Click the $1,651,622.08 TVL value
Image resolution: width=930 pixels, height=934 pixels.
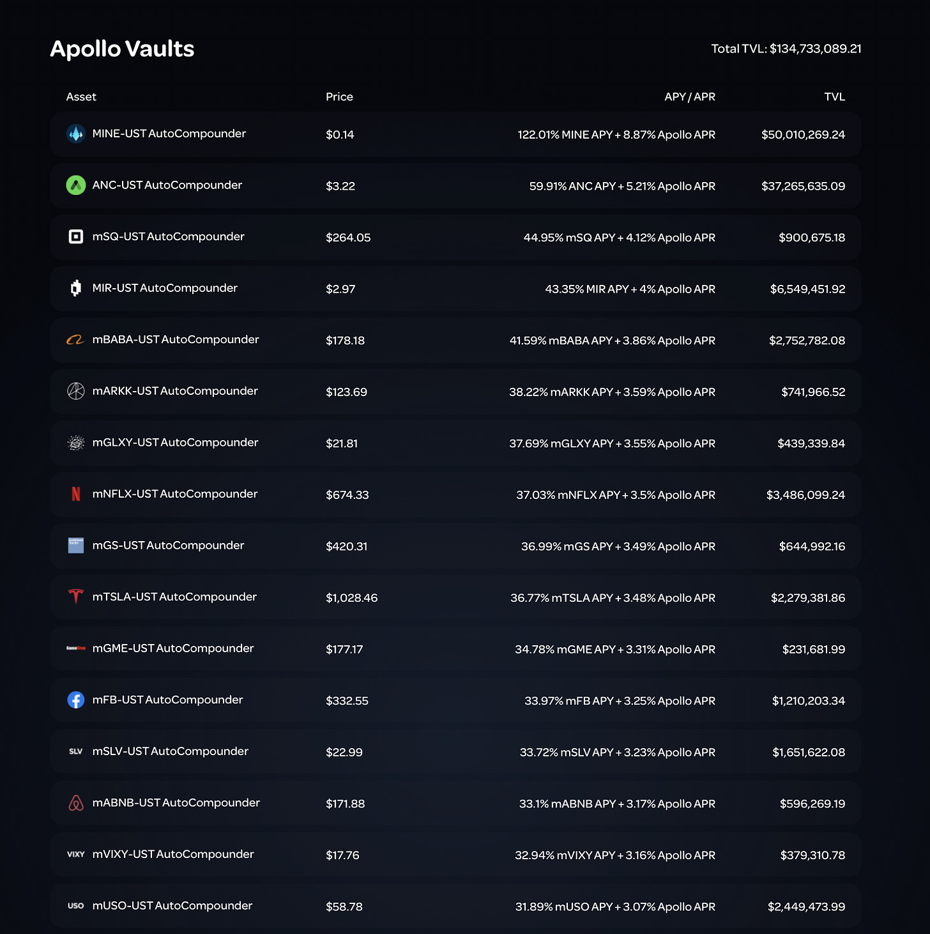[x=809, y=753]
